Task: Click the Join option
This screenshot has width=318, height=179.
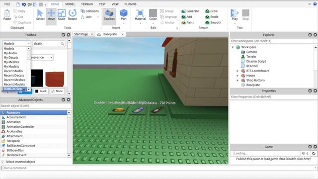Action: tap(86, 16)
